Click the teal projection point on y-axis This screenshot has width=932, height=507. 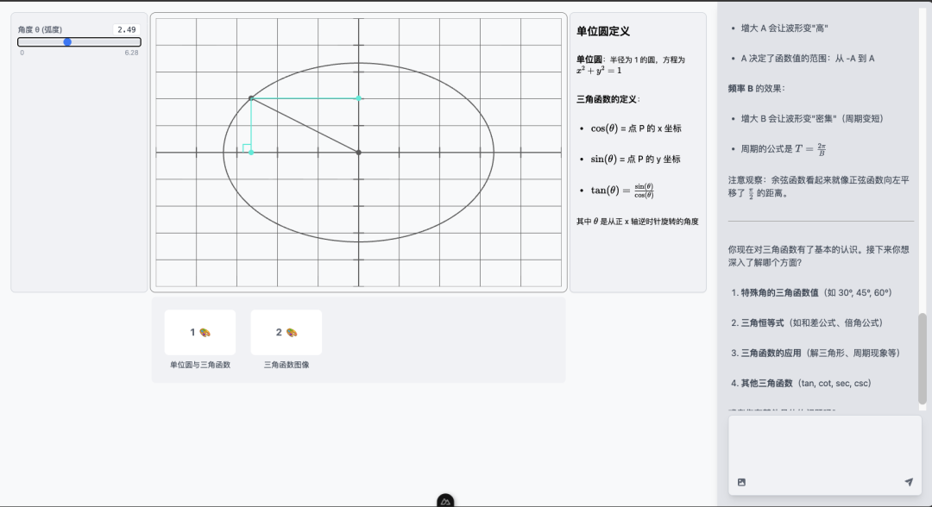pyautogui.click(x=358, y=98)
